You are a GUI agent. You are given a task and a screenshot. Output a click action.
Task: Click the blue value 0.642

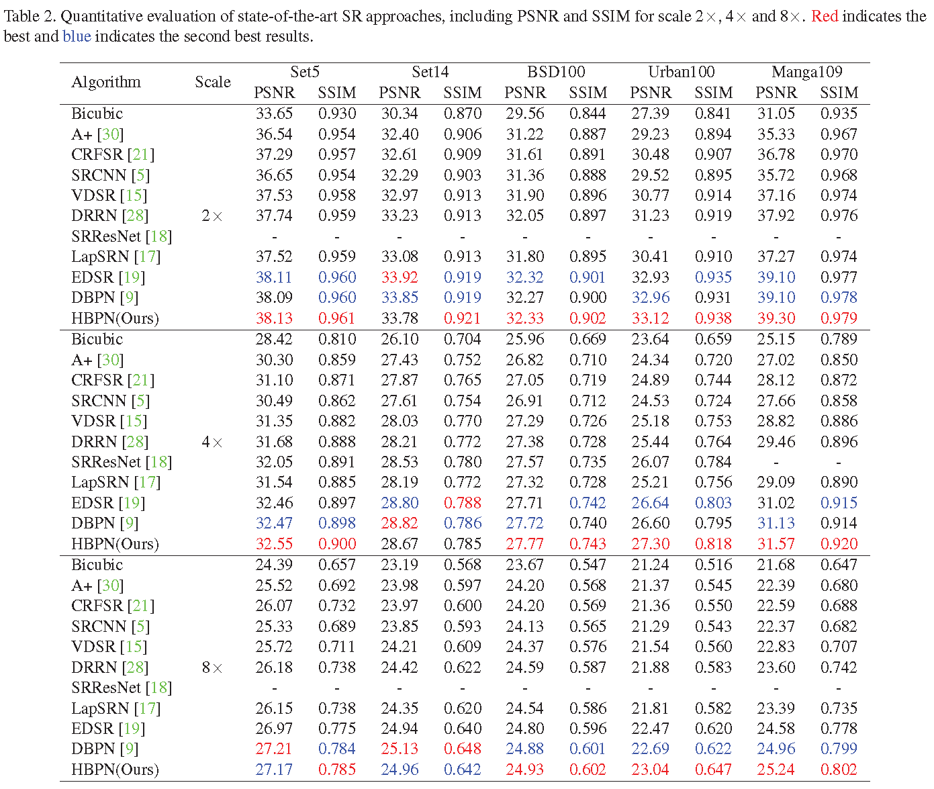click(x=463, y=770)
